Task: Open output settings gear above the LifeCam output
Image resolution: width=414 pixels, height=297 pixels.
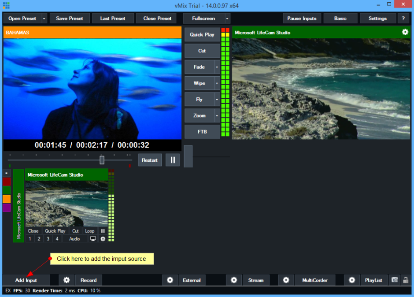Action: (x=405, y=32)
